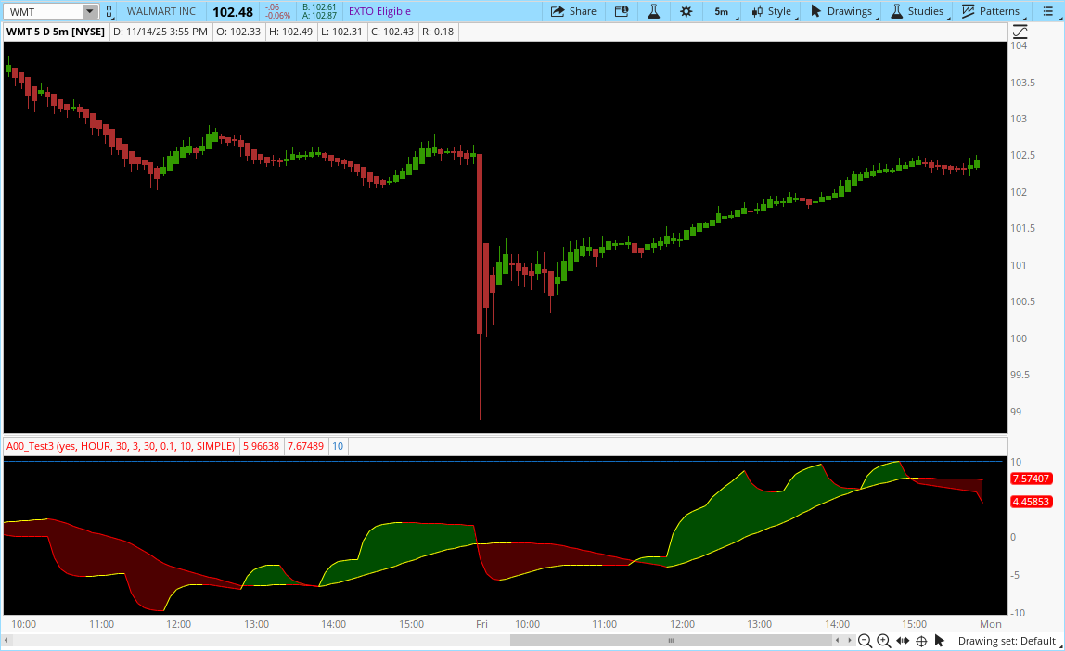Click the list options icon at top right

click(1048, 11)
